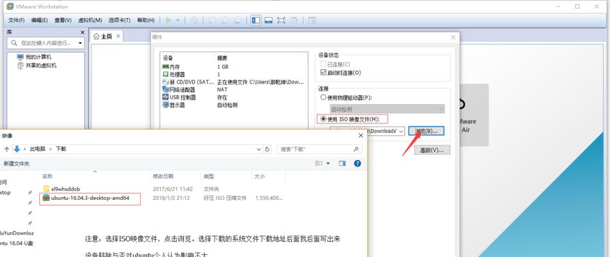This screenshot has height=257, width=610.
Task: Open the 帮助(H) menu
Action: point(145,20)
